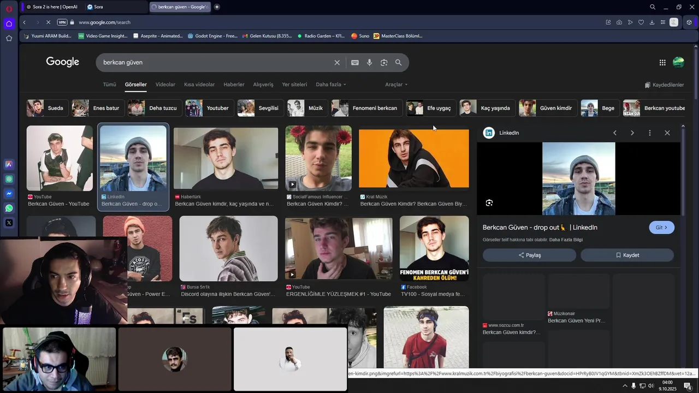Open X (Twitter) in the Opera sidebar
Image resolution: width=699 pixels, height=393 pixels.
point(9,223)
